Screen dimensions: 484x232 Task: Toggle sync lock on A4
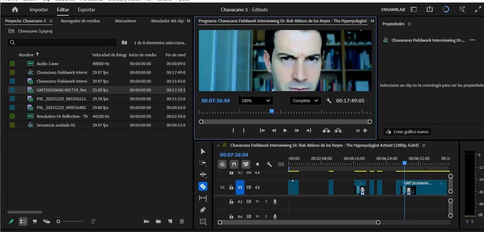248,217
